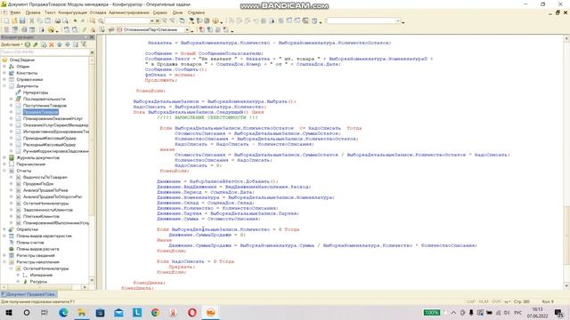Select Планы счетов in the tree
Viewport: 570px width, 320px height.
(x=30, y=243)
